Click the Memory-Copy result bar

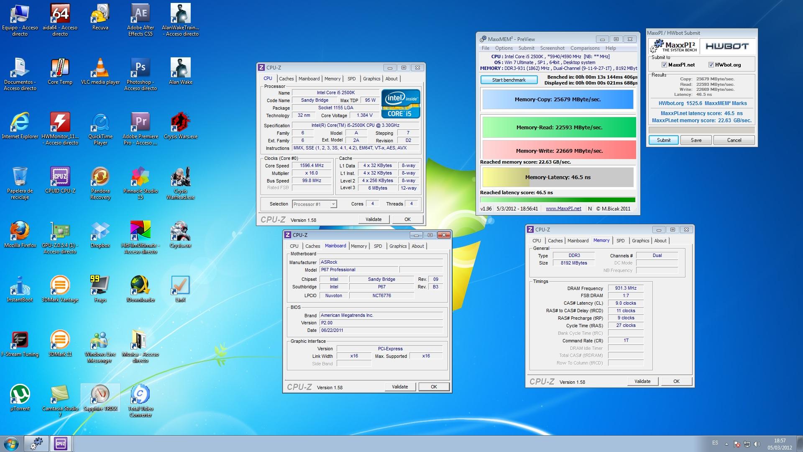558,100
